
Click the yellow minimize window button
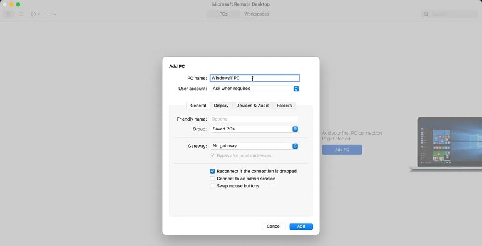(11, 4)
